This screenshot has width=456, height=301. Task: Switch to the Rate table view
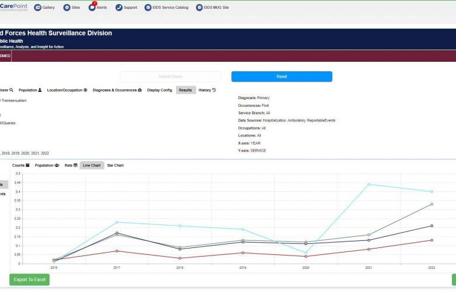click(71, 165)
